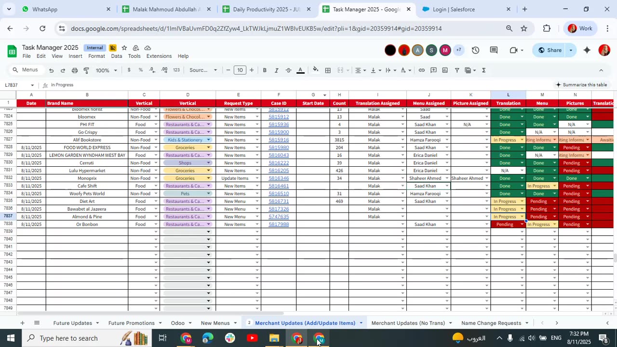Open the Google Sheets home icon

tap(13, 51)
